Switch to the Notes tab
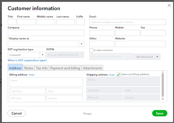The image size is (174, 123). 29,68
